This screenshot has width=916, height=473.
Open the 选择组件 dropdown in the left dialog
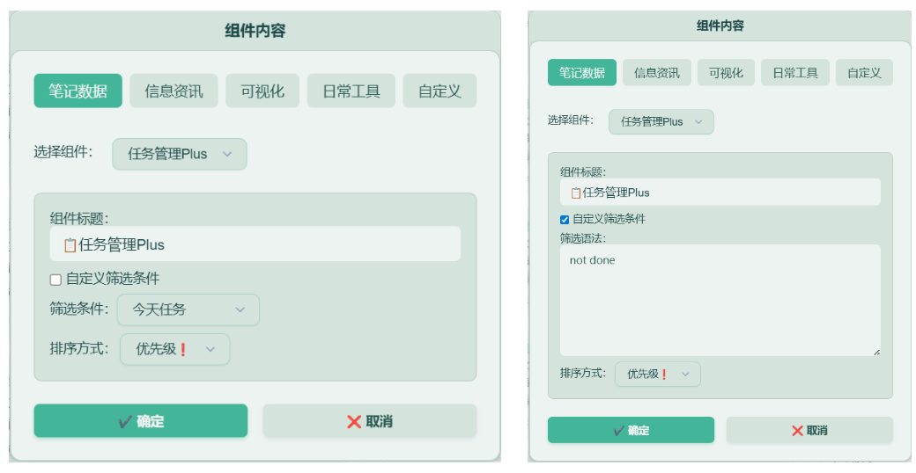pos(180,154)
